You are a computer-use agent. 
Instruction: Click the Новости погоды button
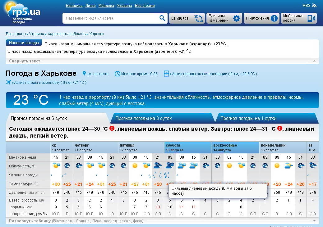[24, 43]
